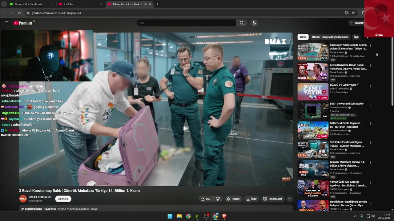Click the video player to pause
Image resolution: width=394 pixels, height=221 pixels.
coord(156,109)
